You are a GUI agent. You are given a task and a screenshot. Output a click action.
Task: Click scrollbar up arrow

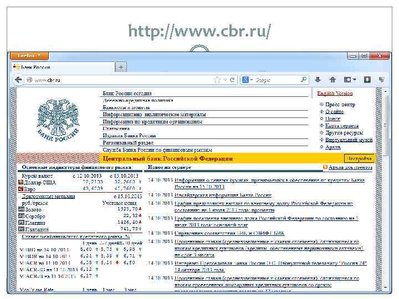click(385, 91)
